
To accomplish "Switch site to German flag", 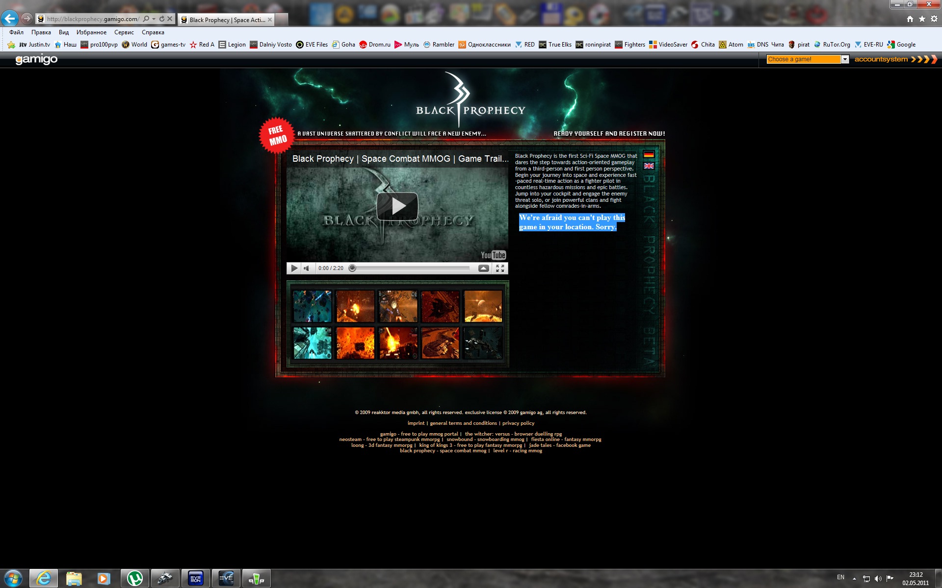I will 649,154.
